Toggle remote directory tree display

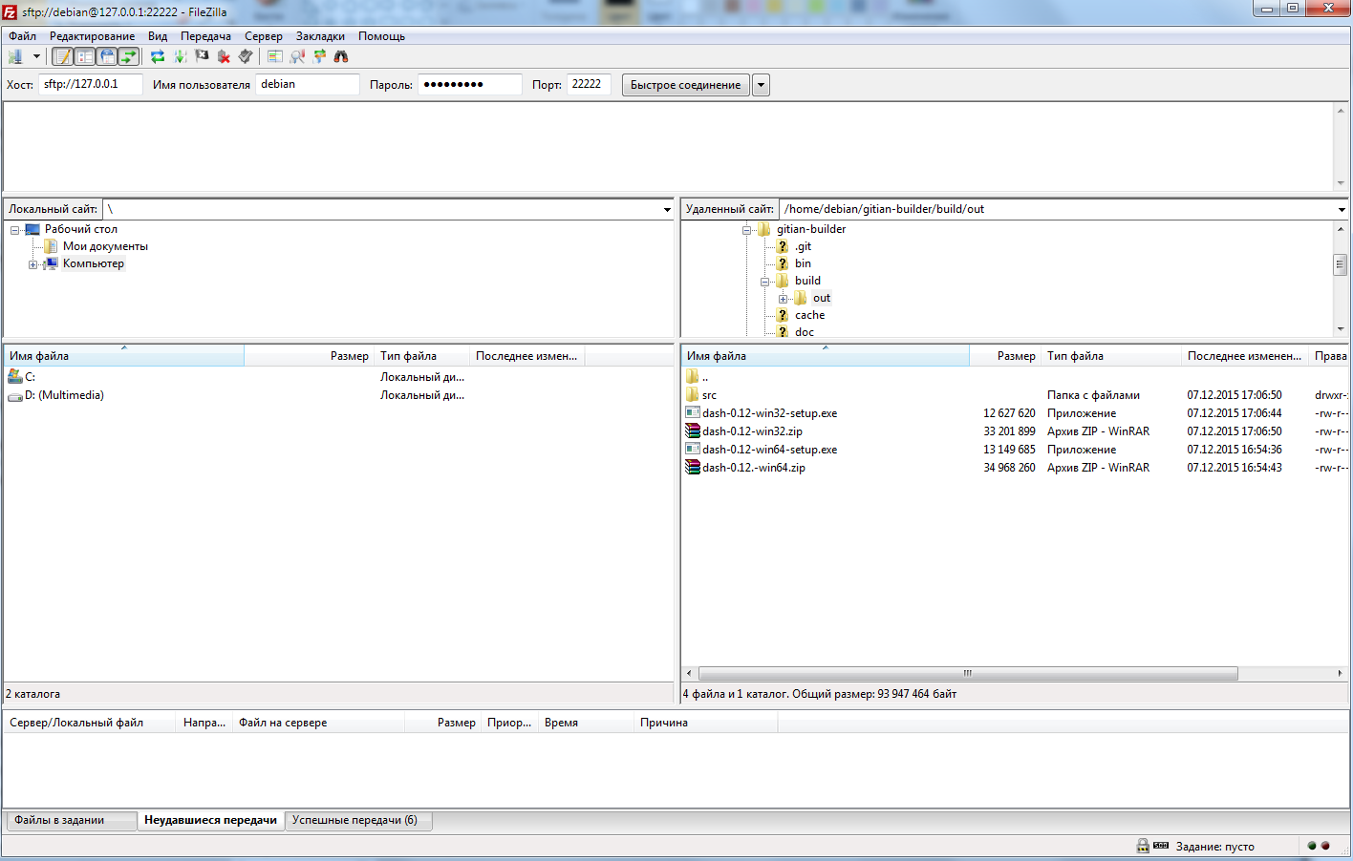pos(107,56)
